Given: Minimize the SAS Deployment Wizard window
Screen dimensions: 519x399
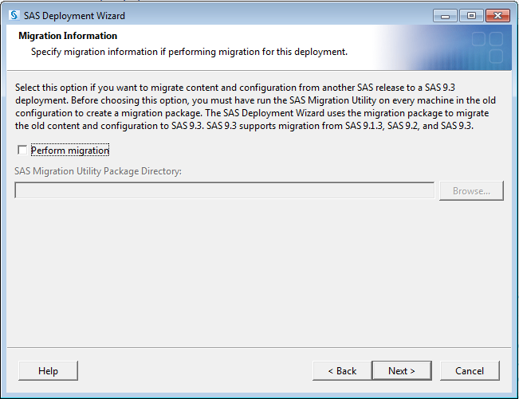Looking at the screenshot, I should click(446, 15).
